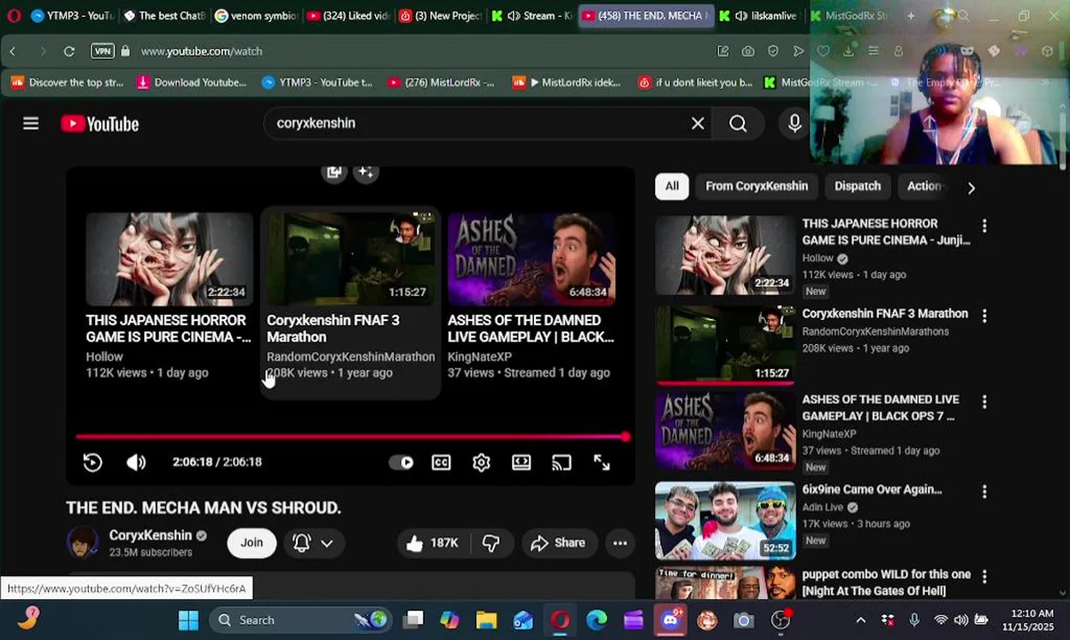The width and height of the screenshot is (1070, 640).
Task: Switch to venom symbiote Google tab
Action: point(256,16)
